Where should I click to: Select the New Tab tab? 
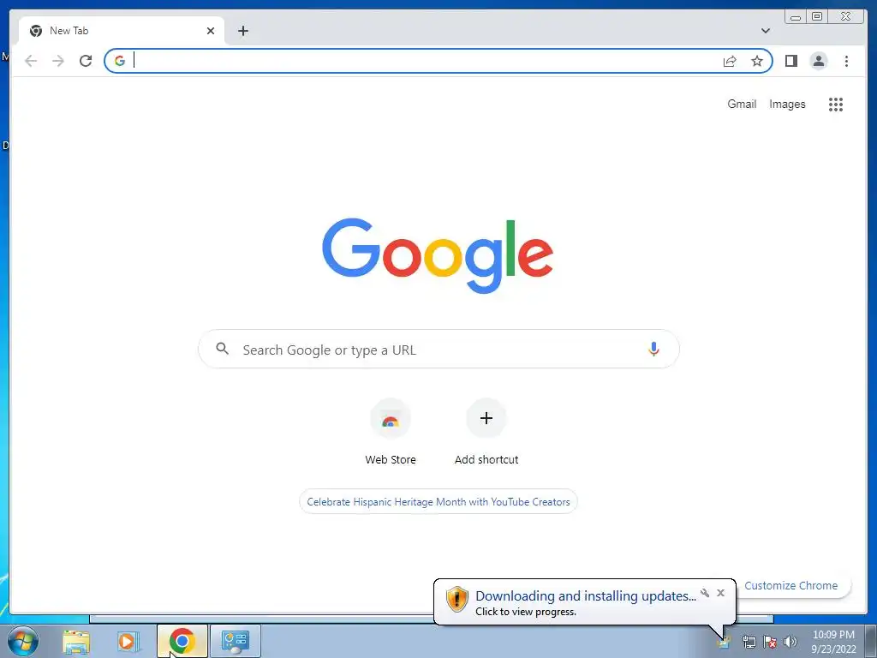122,31
